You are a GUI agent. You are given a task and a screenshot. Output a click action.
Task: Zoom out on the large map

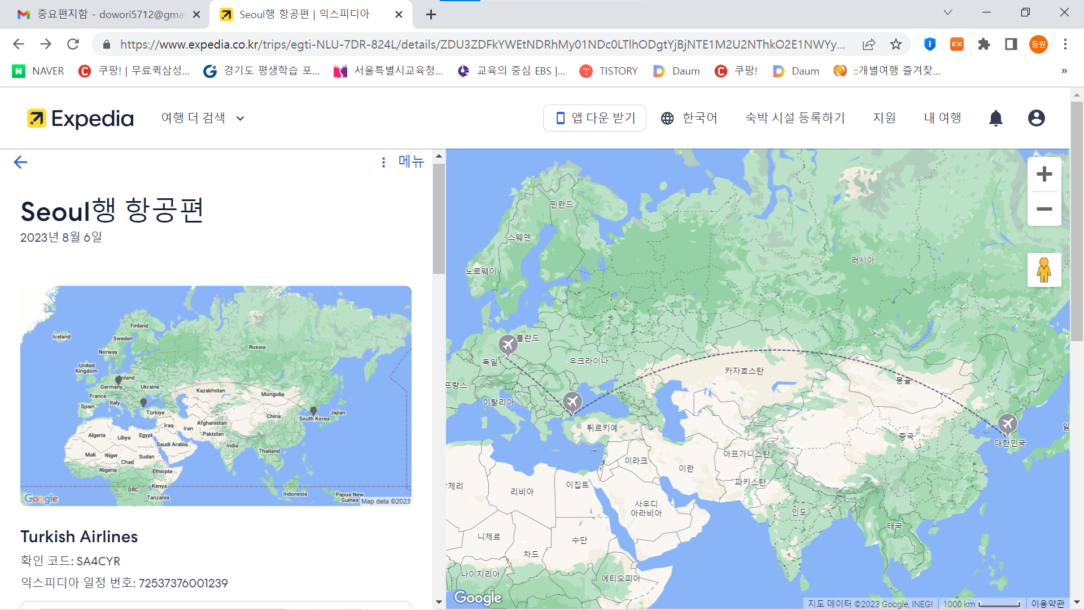point(1044,209)
